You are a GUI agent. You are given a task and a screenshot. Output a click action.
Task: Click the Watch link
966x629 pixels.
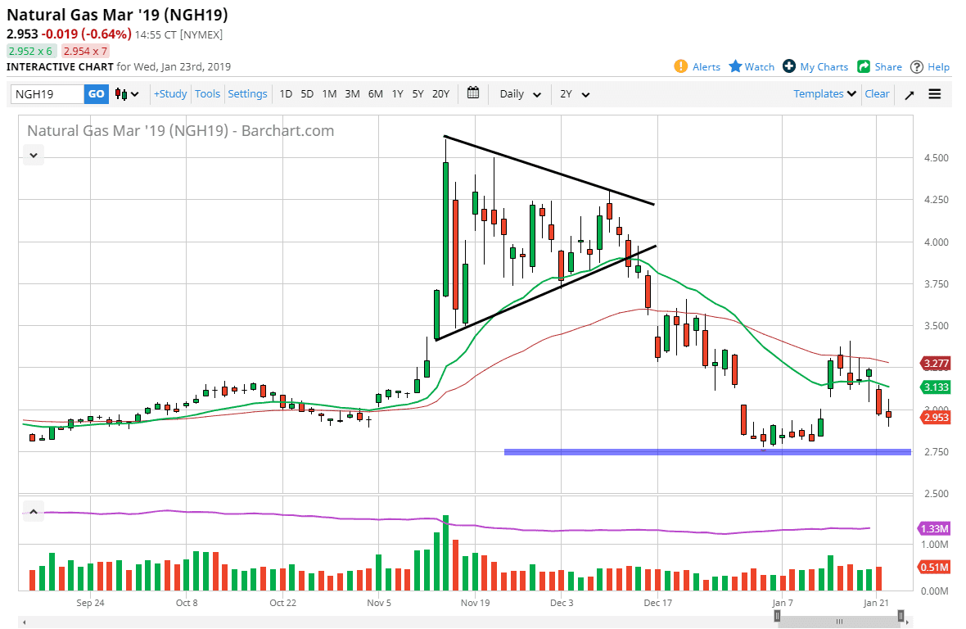point(759,67)
